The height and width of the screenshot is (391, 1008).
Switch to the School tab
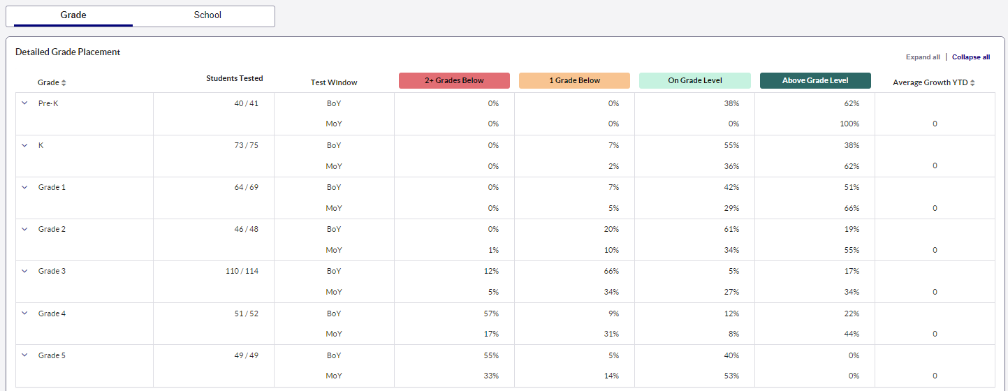click(x=207, y=15)
